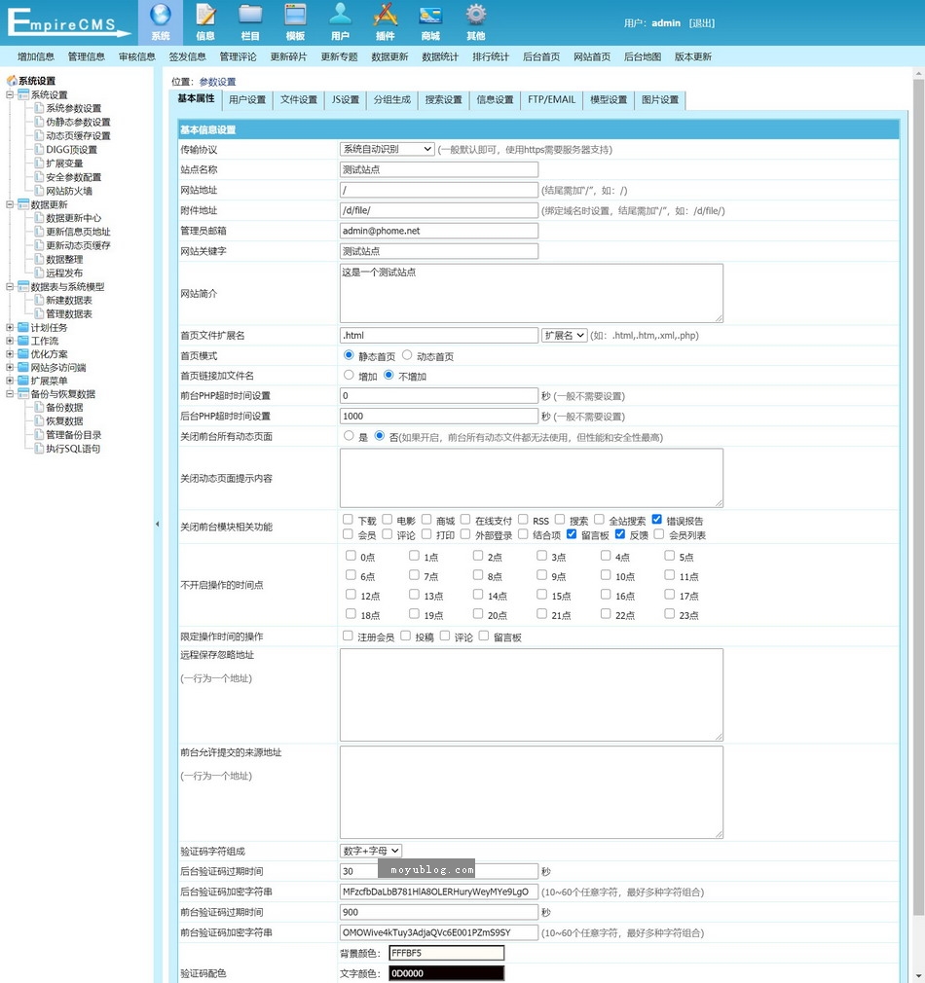This screenshot has height=983, width=925.
Task: Open the 用户 person icon in top navigation
Action: (x=341, y=15)
